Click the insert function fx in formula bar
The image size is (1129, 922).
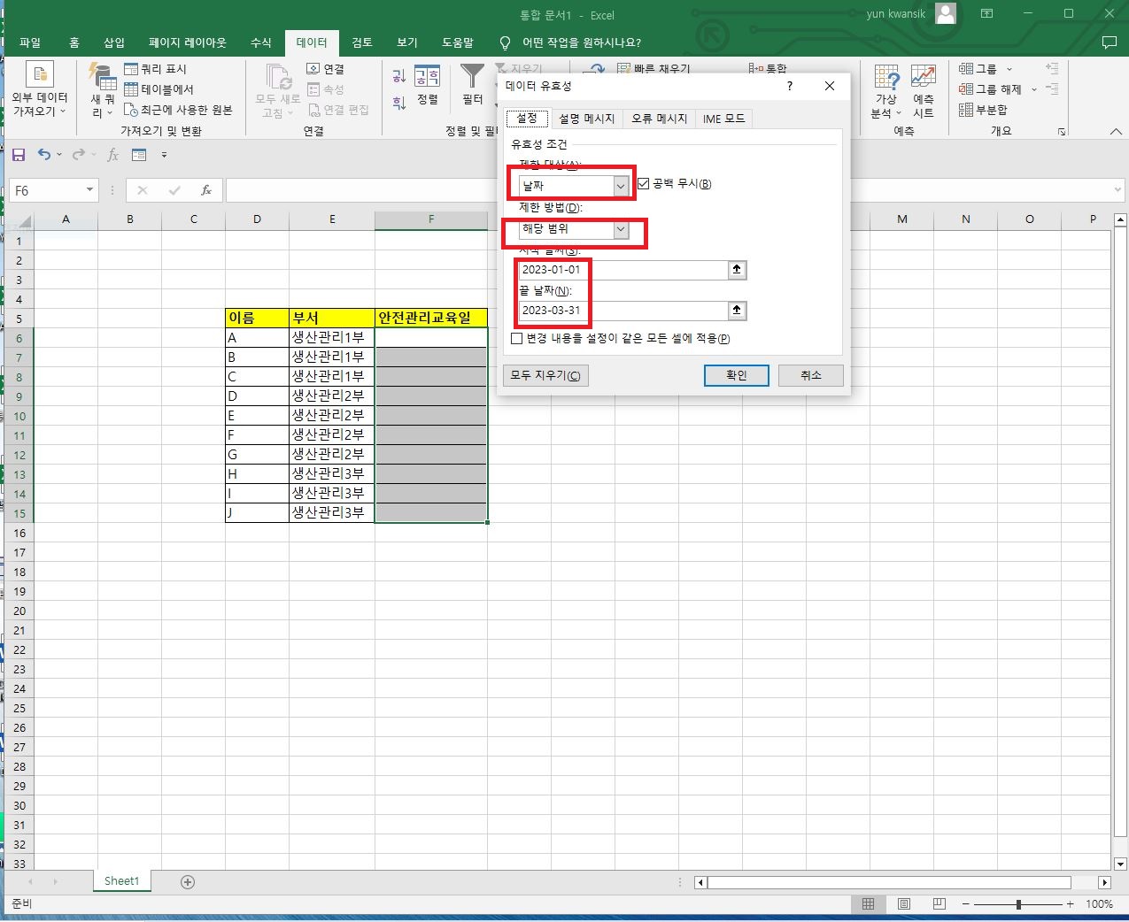click(206, 190)
